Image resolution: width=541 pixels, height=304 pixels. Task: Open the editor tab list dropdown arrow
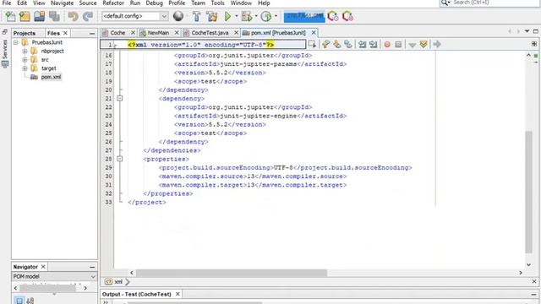(x=527, y=31)
